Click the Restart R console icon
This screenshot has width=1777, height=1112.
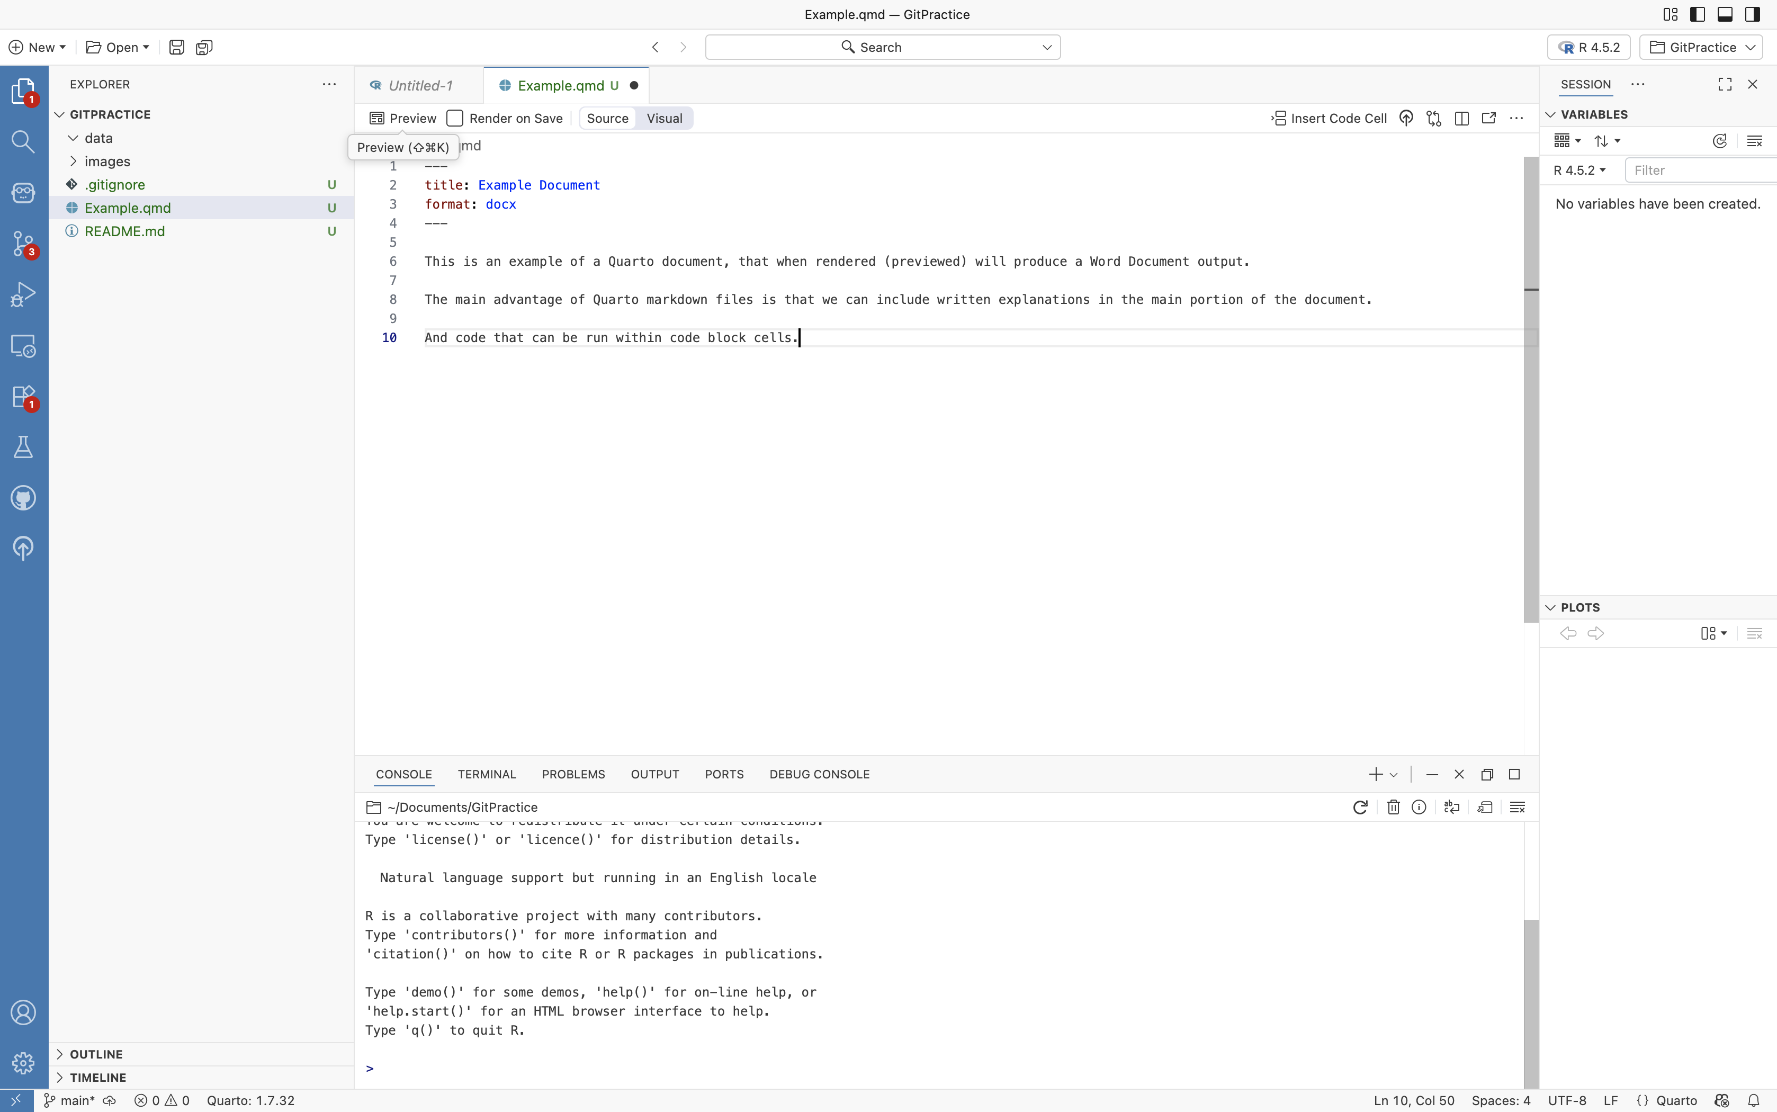(x=1359, y=807)
